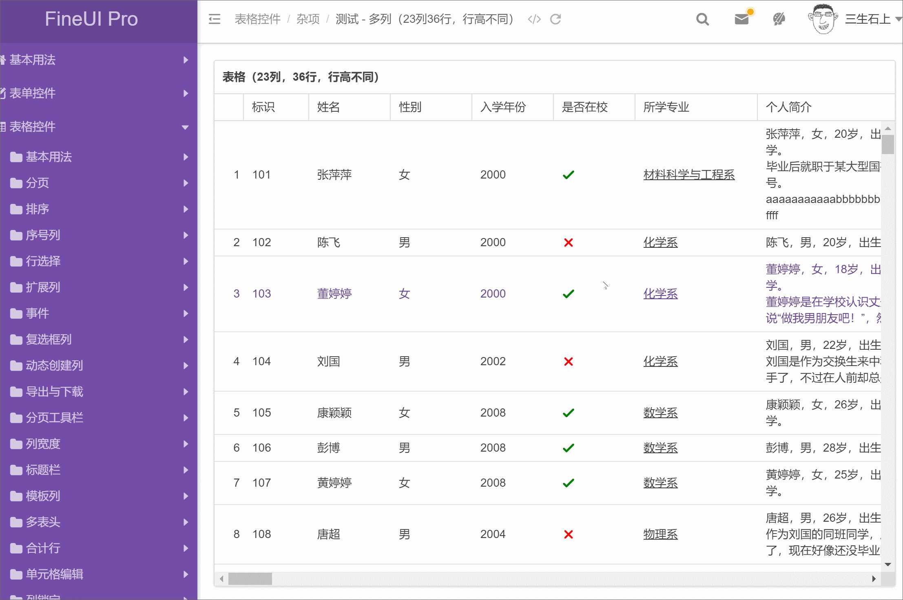Open the theme palette icon

click(779, 19)
